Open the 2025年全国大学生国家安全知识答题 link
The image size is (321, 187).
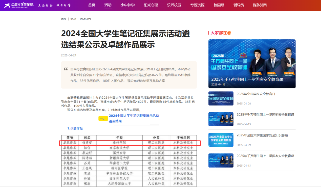tap(262, 135)
